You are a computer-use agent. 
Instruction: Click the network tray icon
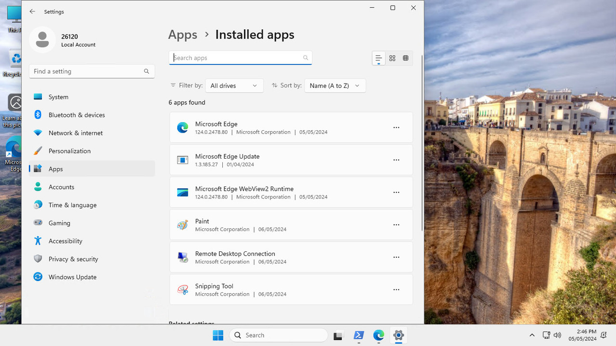click(546, 335)
